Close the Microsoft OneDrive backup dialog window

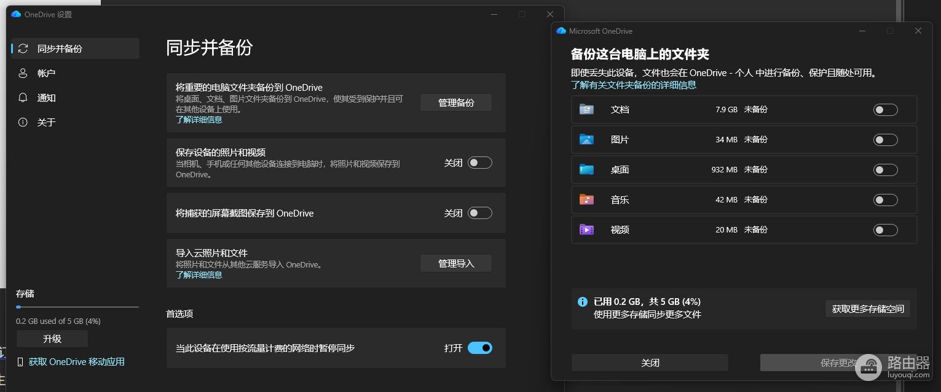918,31
